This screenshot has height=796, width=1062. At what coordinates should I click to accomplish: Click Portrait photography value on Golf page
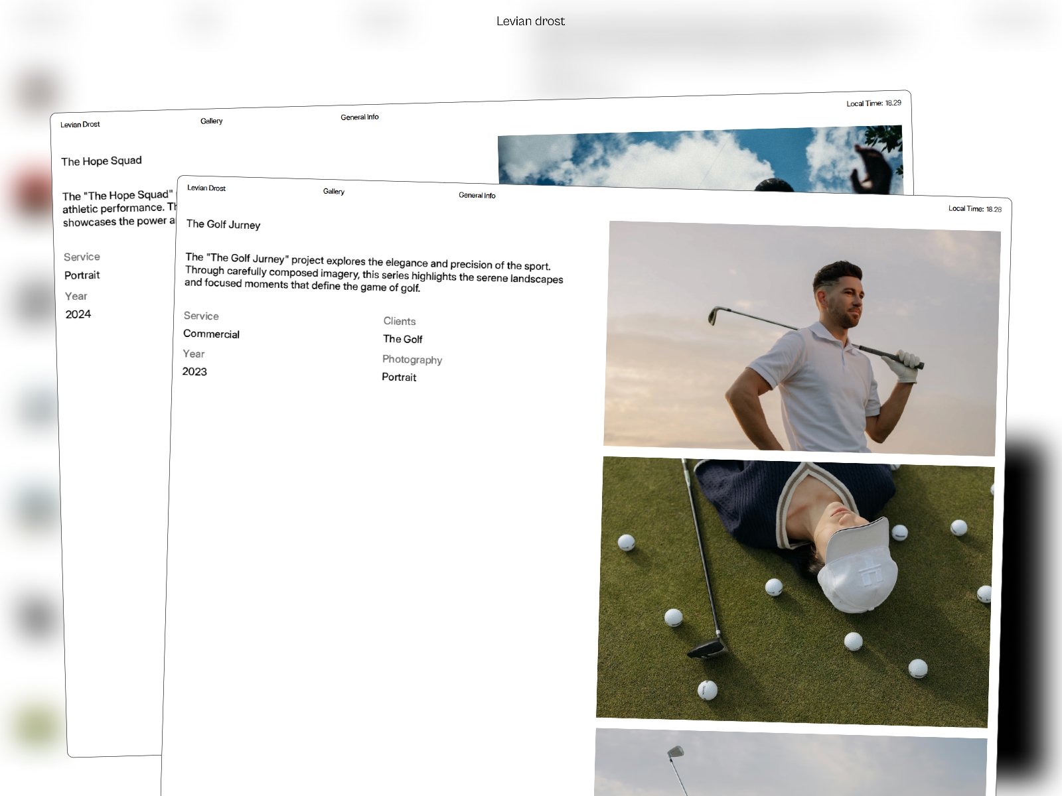pyautogui.click(x=399, y=377)
